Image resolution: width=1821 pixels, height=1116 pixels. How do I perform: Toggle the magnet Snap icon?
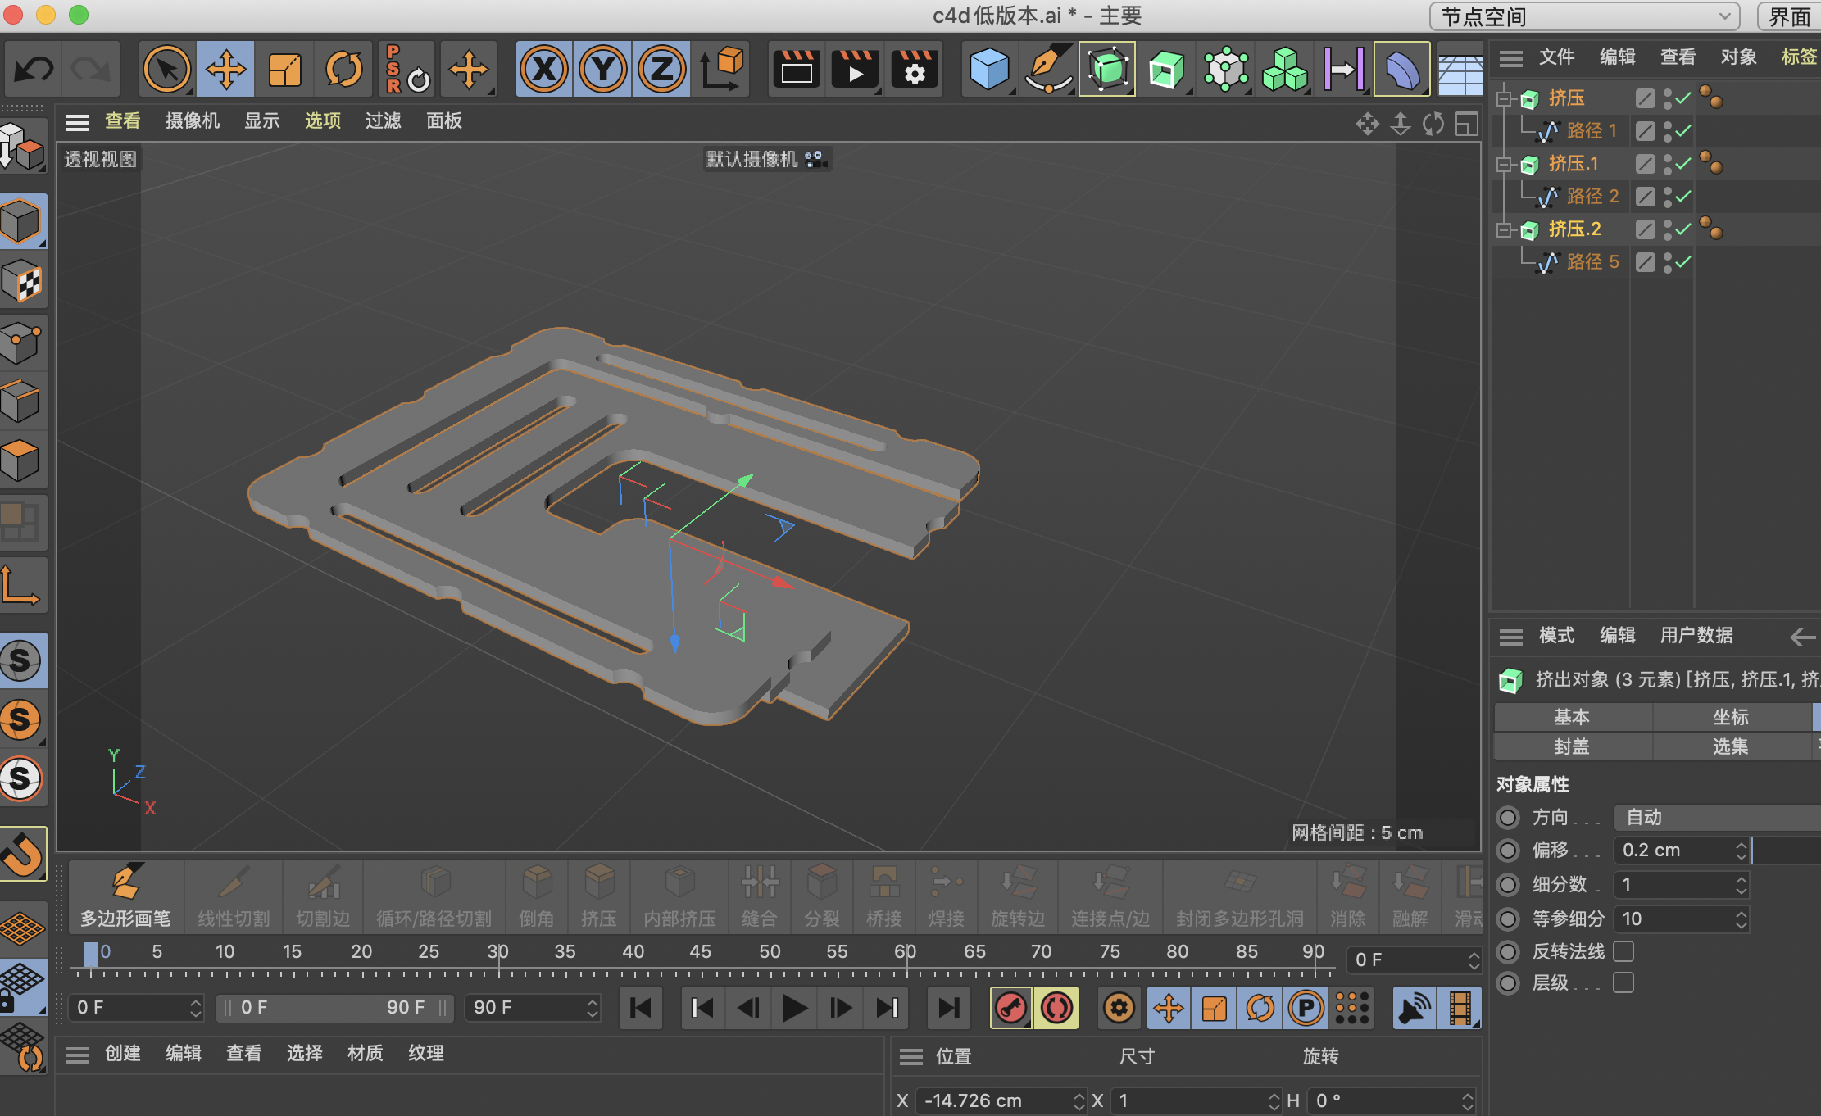click(22, 854)
